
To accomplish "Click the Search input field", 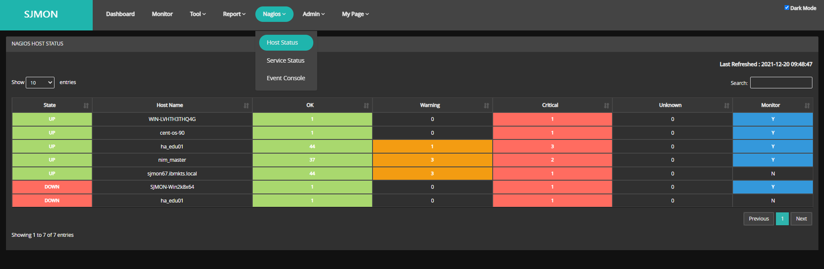I will tap(781, 83).
